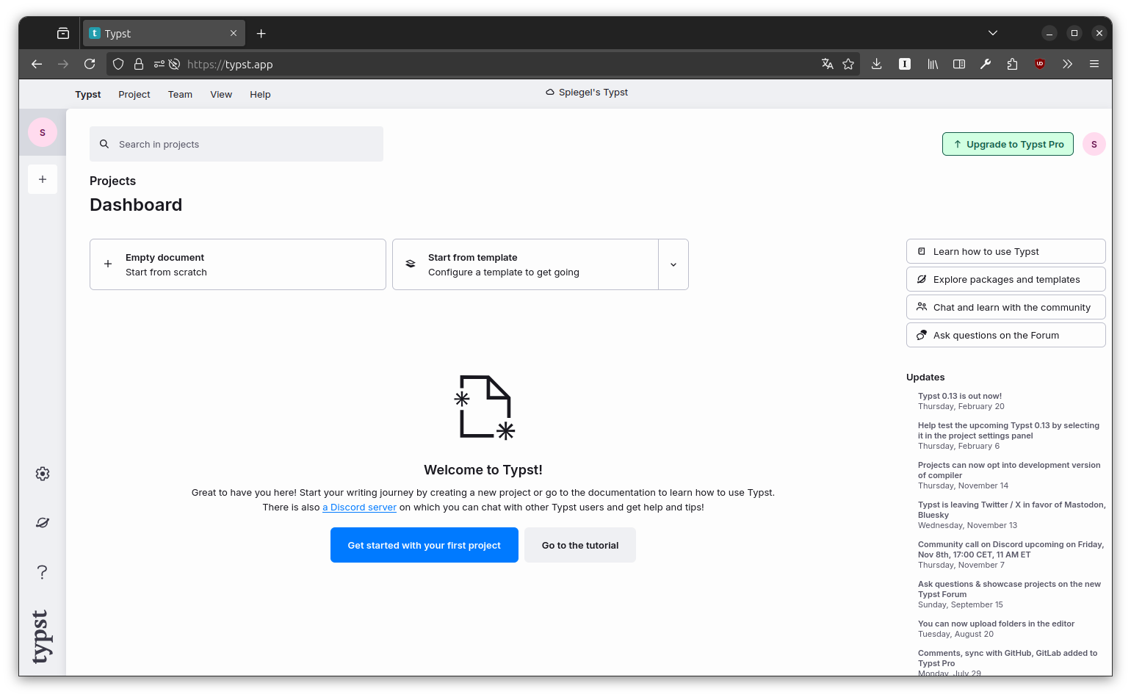Click site security padlock icon

click(x=138, y=64)
